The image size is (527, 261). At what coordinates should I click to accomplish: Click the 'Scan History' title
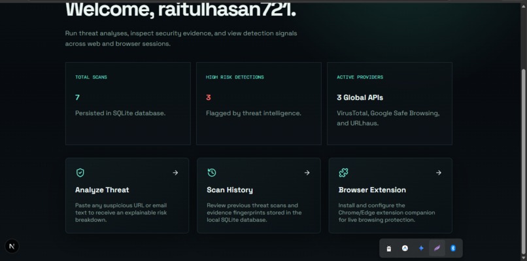click(230, 190)
